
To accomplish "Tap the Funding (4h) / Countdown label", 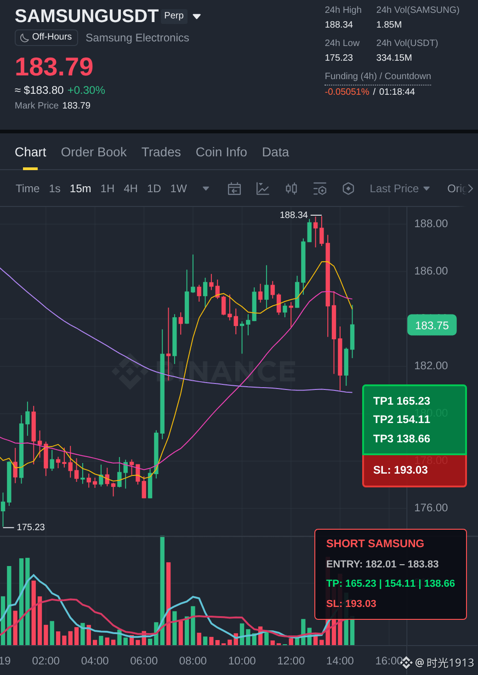I will point(378,76).
